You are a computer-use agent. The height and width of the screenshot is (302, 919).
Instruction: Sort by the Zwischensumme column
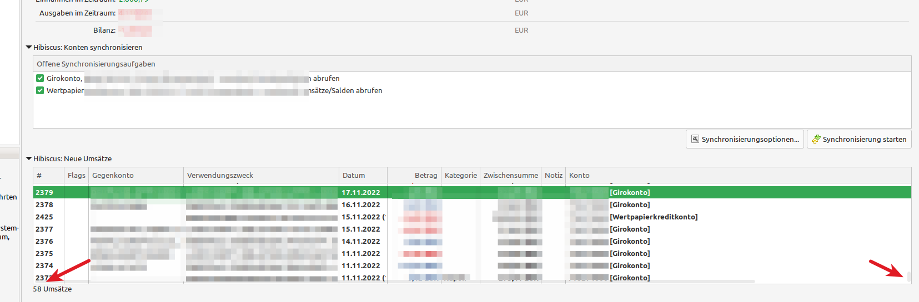click(510, 176)
